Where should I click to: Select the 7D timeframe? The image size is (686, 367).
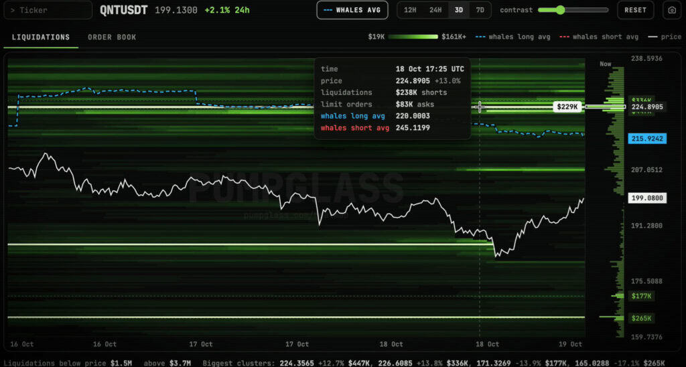tap(480, 10)
